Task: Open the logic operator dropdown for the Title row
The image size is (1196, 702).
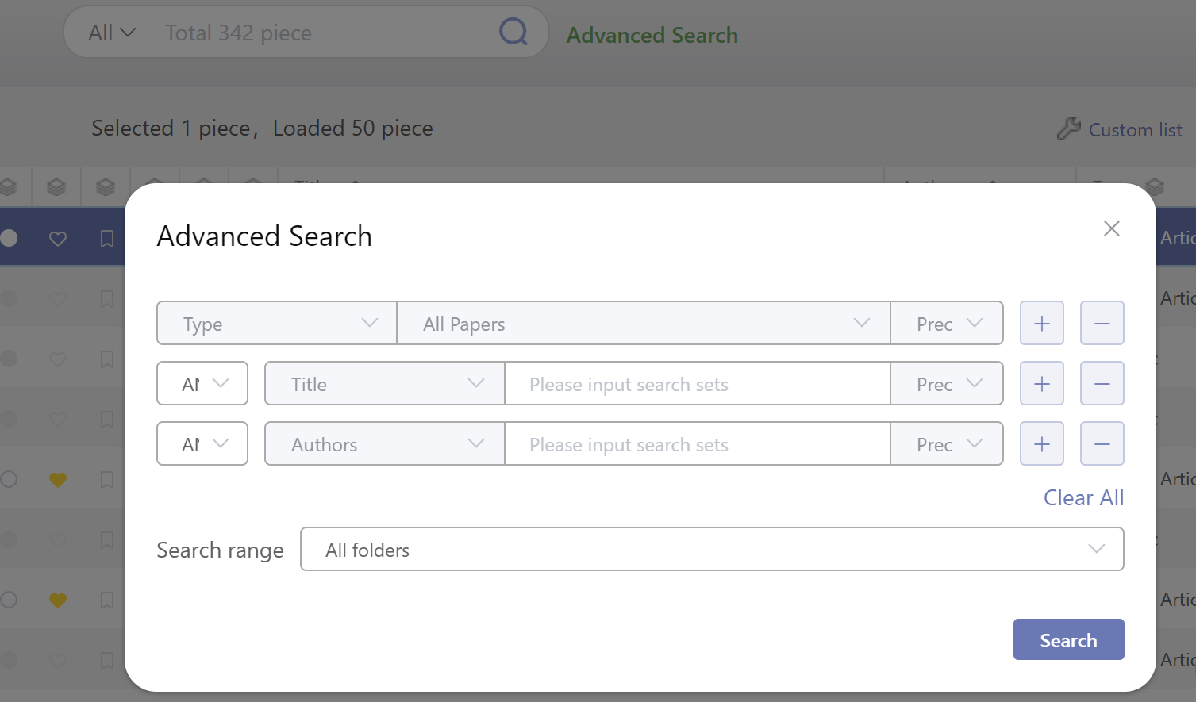Action: tap(202, 383)
